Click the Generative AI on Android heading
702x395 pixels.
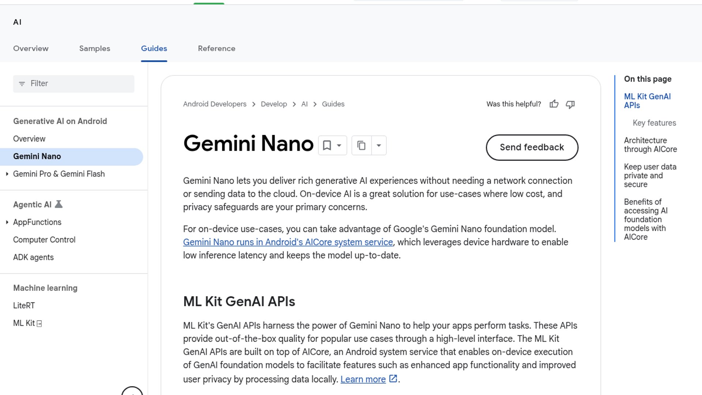coord(60,121)
